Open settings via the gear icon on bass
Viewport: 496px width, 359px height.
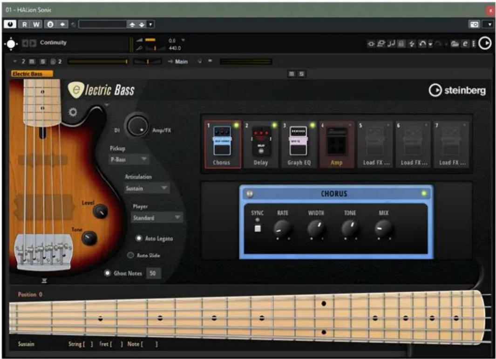[x=73, y=112]
